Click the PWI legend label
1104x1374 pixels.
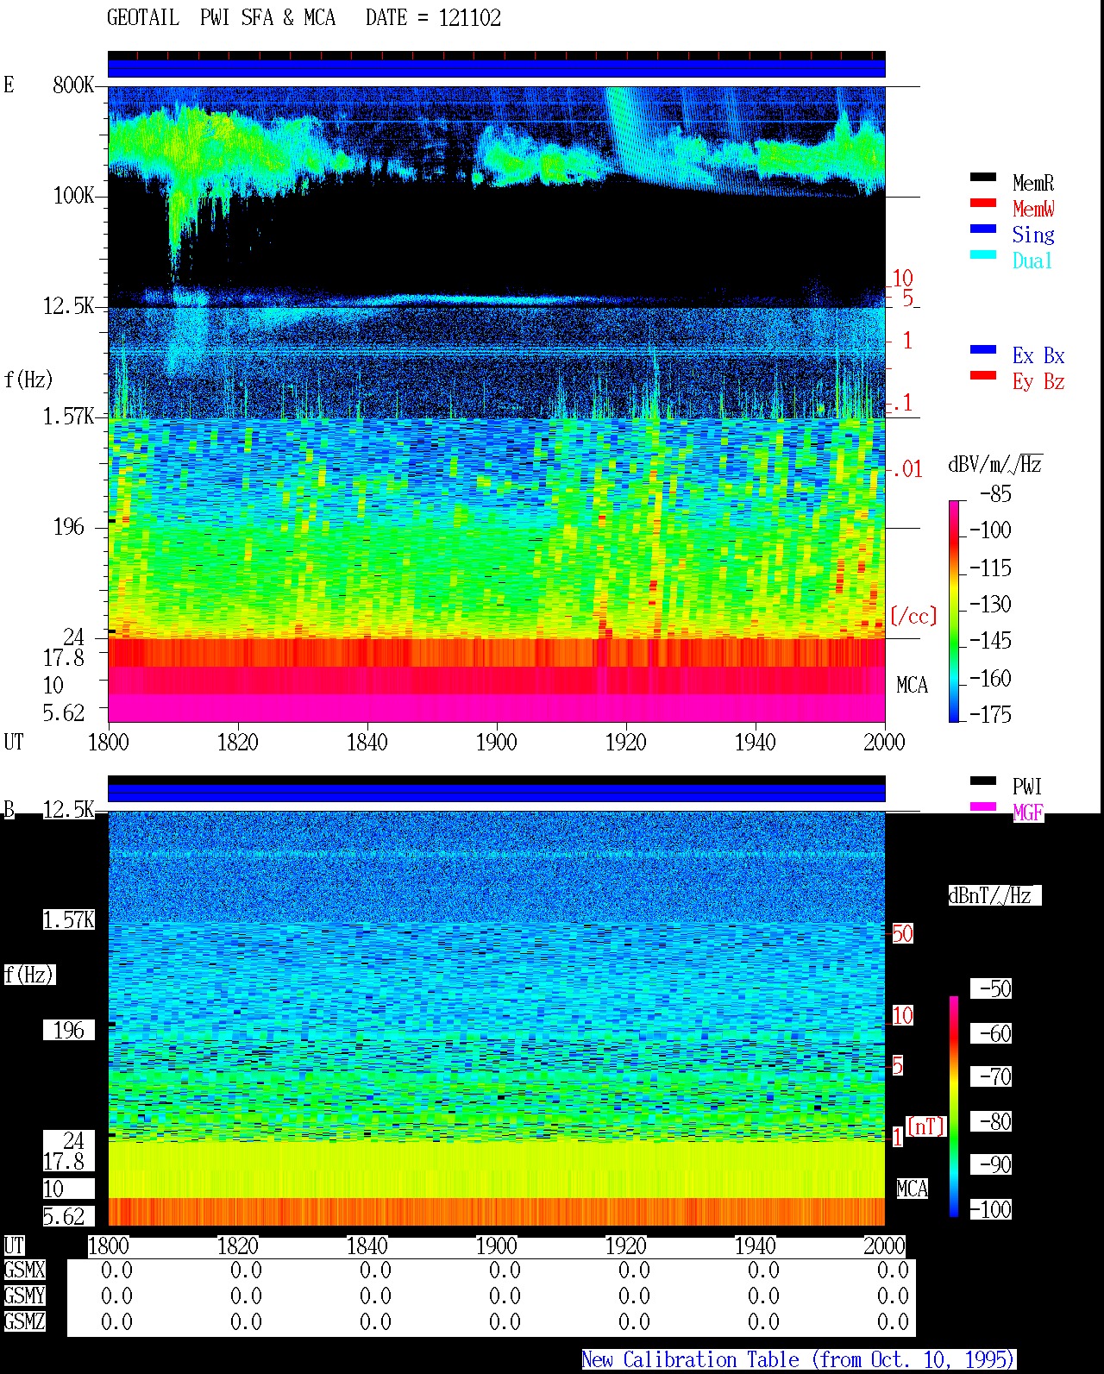coord(1027,787)
